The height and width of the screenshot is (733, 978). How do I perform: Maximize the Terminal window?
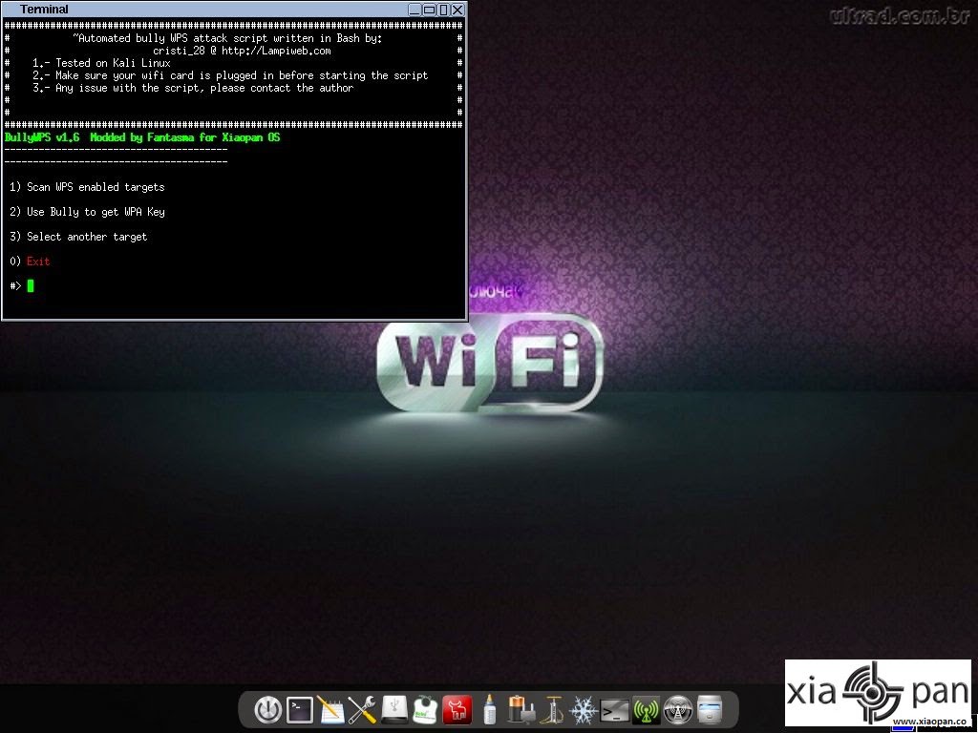[429, 10]
